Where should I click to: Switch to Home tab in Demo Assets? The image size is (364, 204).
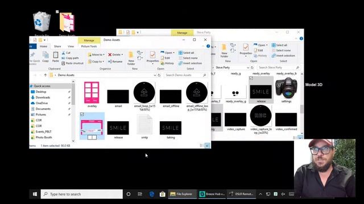[x=43, y=46]
